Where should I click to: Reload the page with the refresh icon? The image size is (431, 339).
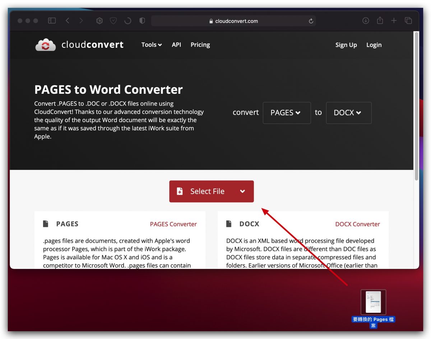click(x=311, y=21)
